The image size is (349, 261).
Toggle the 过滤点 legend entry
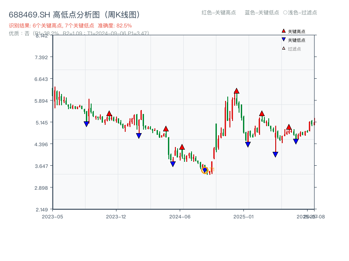pyautogui.click(x=294, y=49)
